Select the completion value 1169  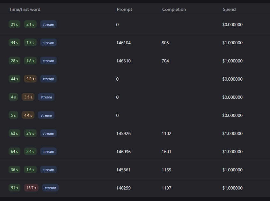[x=166, y=170]
